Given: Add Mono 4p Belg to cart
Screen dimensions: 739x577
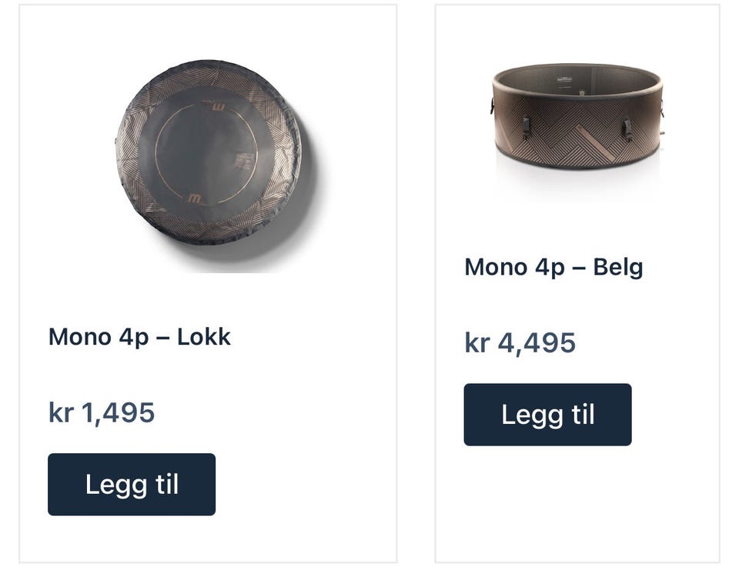Looking at the screenshot, I should point(547,415).
